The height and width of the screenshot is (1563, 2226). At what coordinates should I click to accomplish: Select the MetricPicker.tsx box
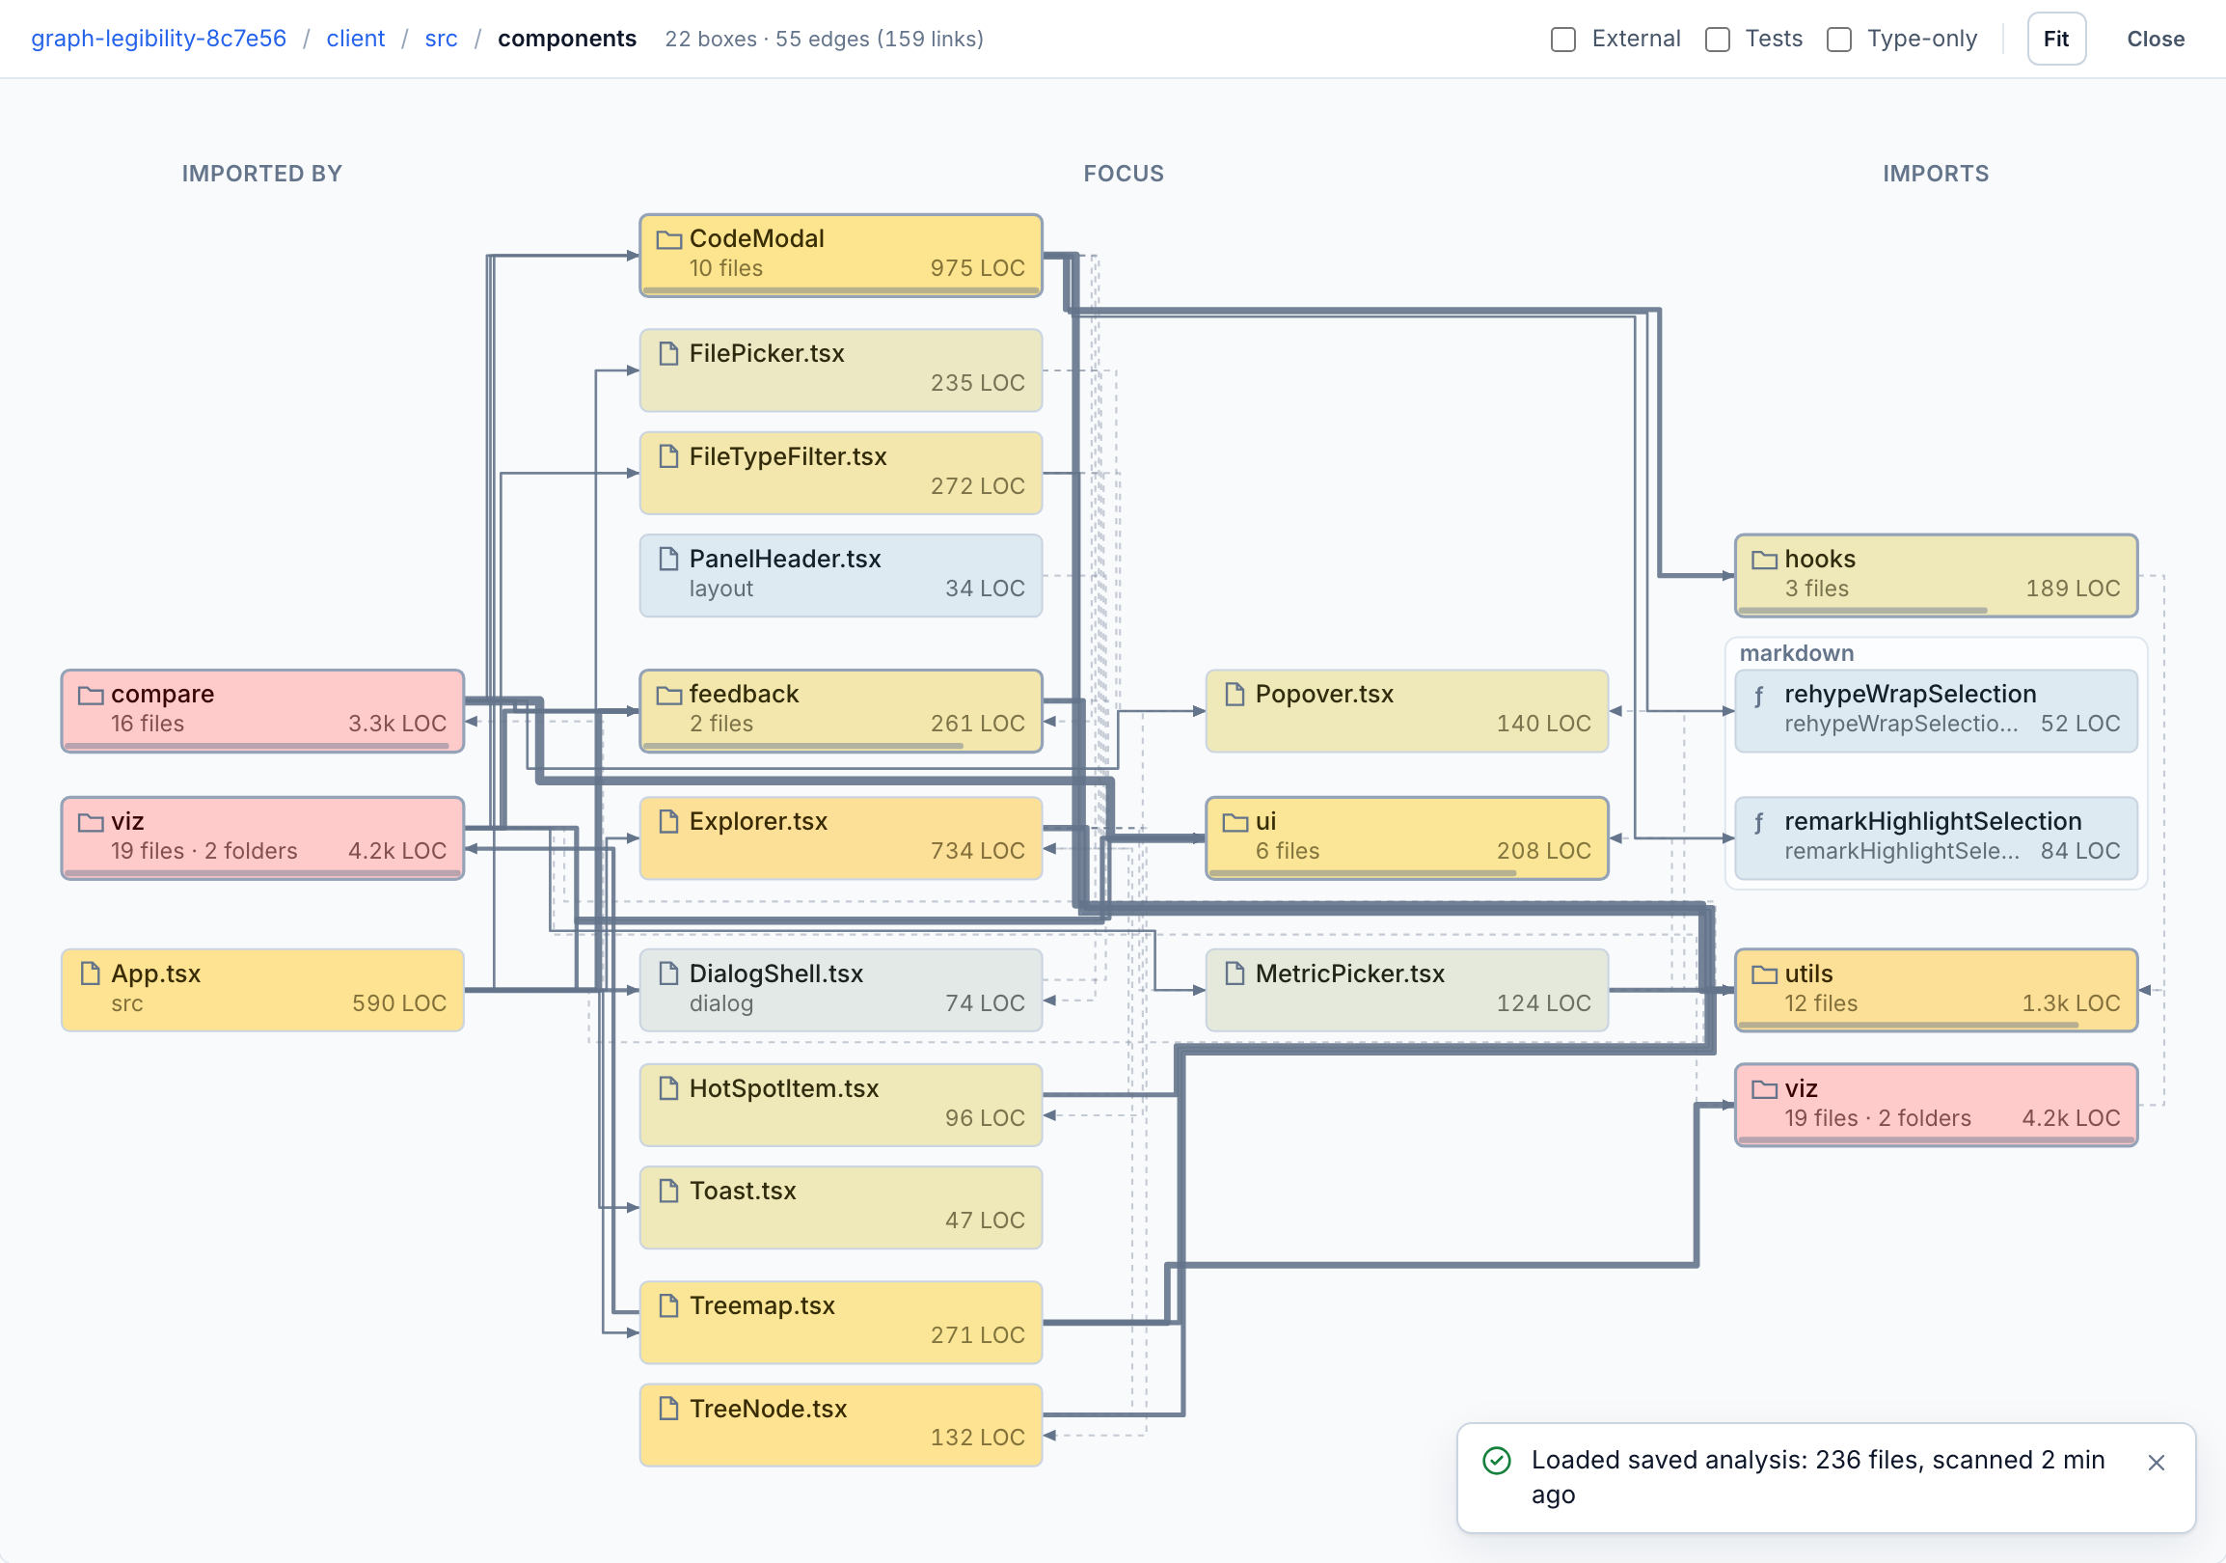1407,990
